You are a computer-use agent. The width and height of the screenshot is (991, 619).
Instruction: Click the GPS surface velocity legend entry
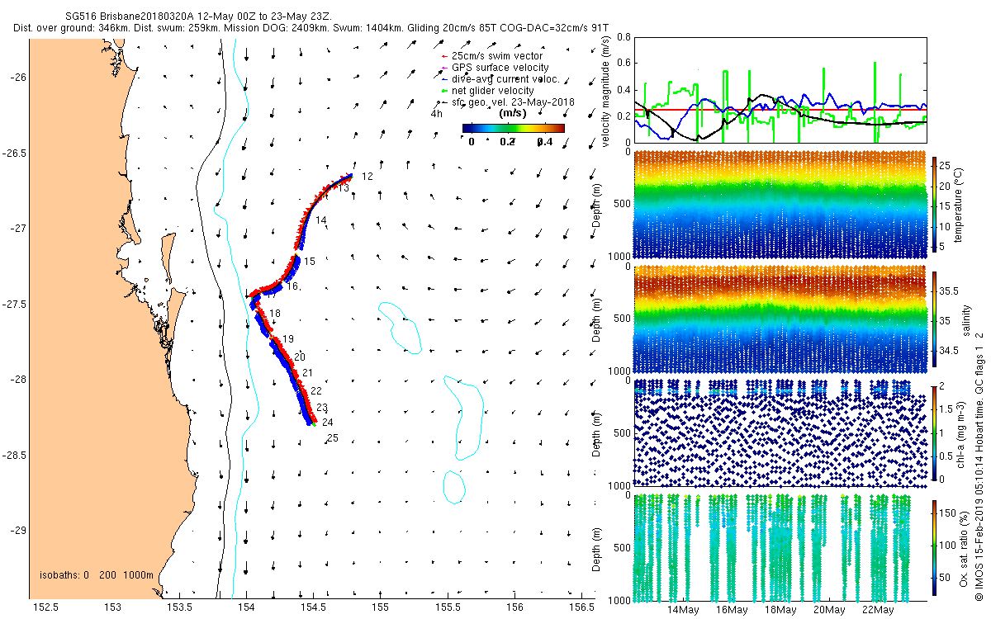(495, 67)
